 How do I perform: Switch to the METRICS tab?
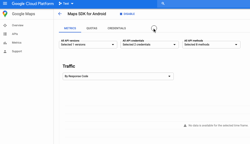tap(70, 28)
